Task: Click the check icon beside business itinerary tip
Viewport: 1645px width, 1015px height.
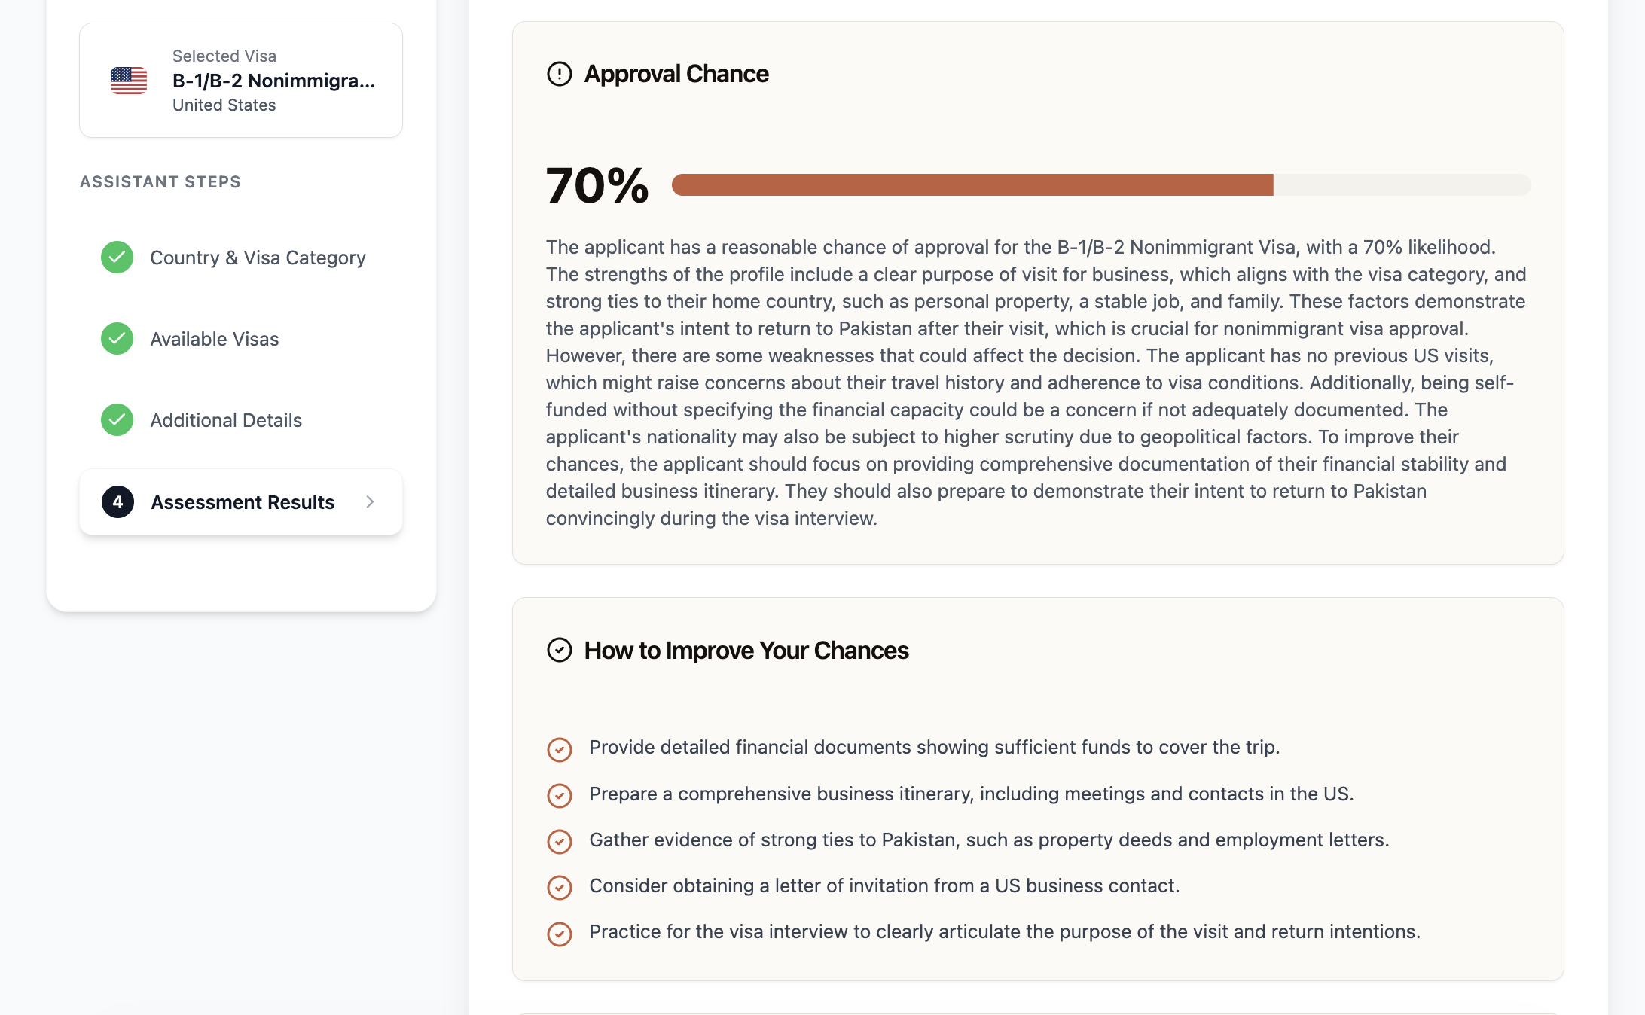Action: (560, 796)
